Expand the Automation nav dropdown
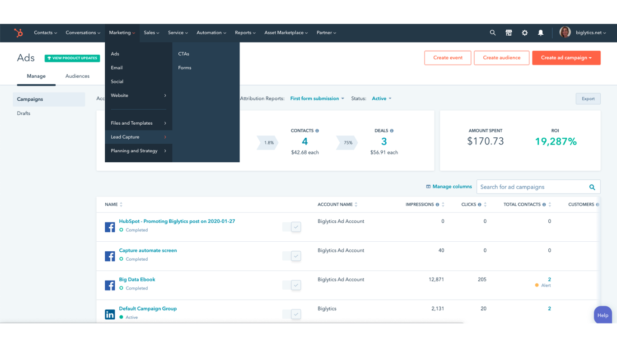The height and width of the screenshot is (347, 617). pos(211,33)
